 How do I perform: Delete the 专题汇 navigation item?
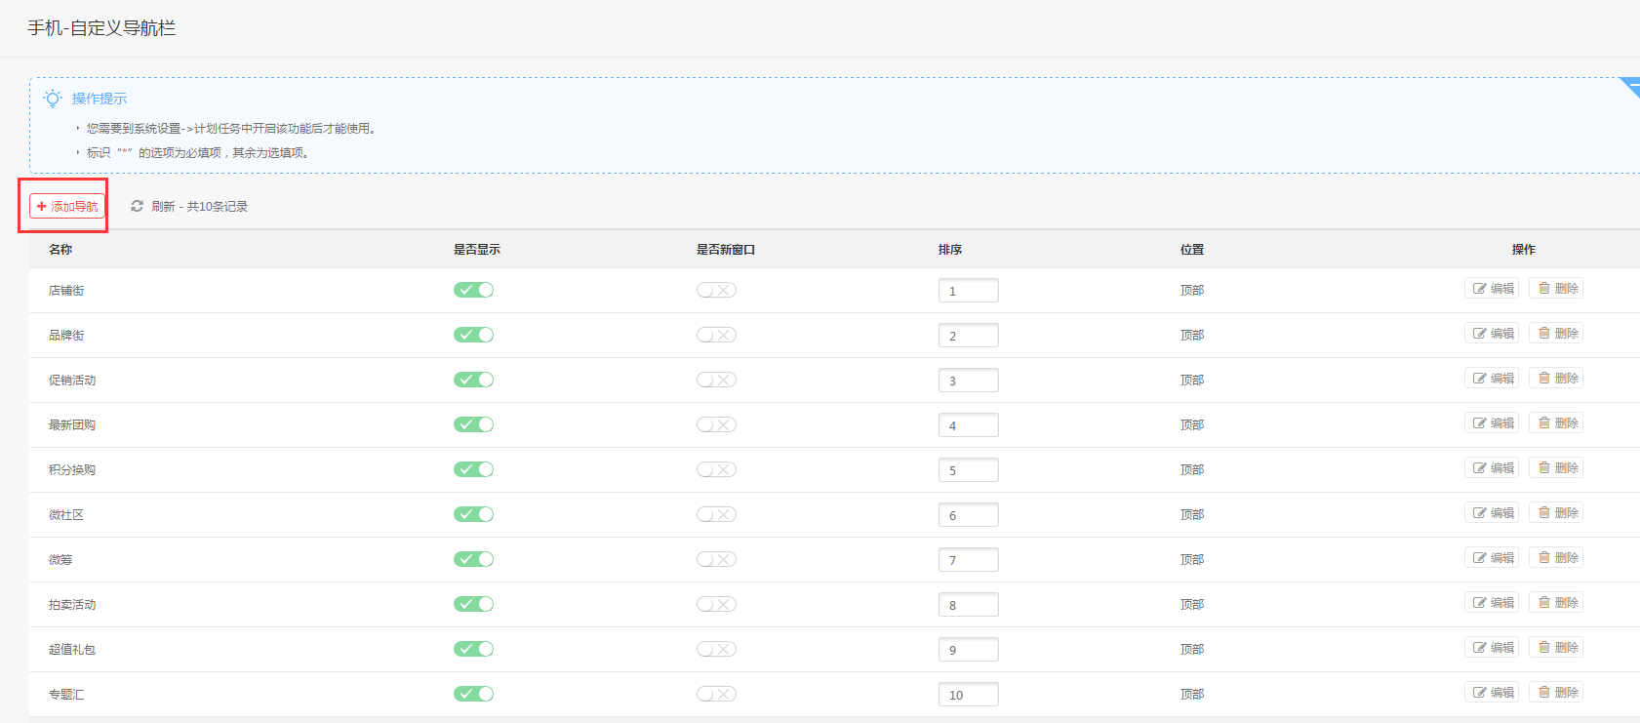pyautogui.click(x=1556, y=693)
